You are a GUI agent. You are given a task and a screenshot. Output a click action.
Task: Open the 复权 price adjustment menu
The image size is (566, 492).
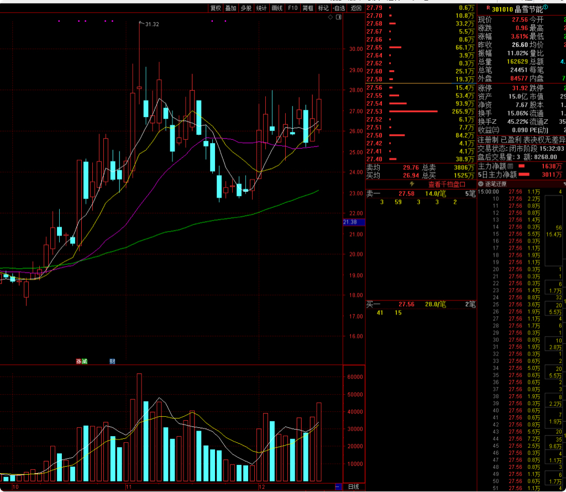pyautogui.click(x=216, y=8)
